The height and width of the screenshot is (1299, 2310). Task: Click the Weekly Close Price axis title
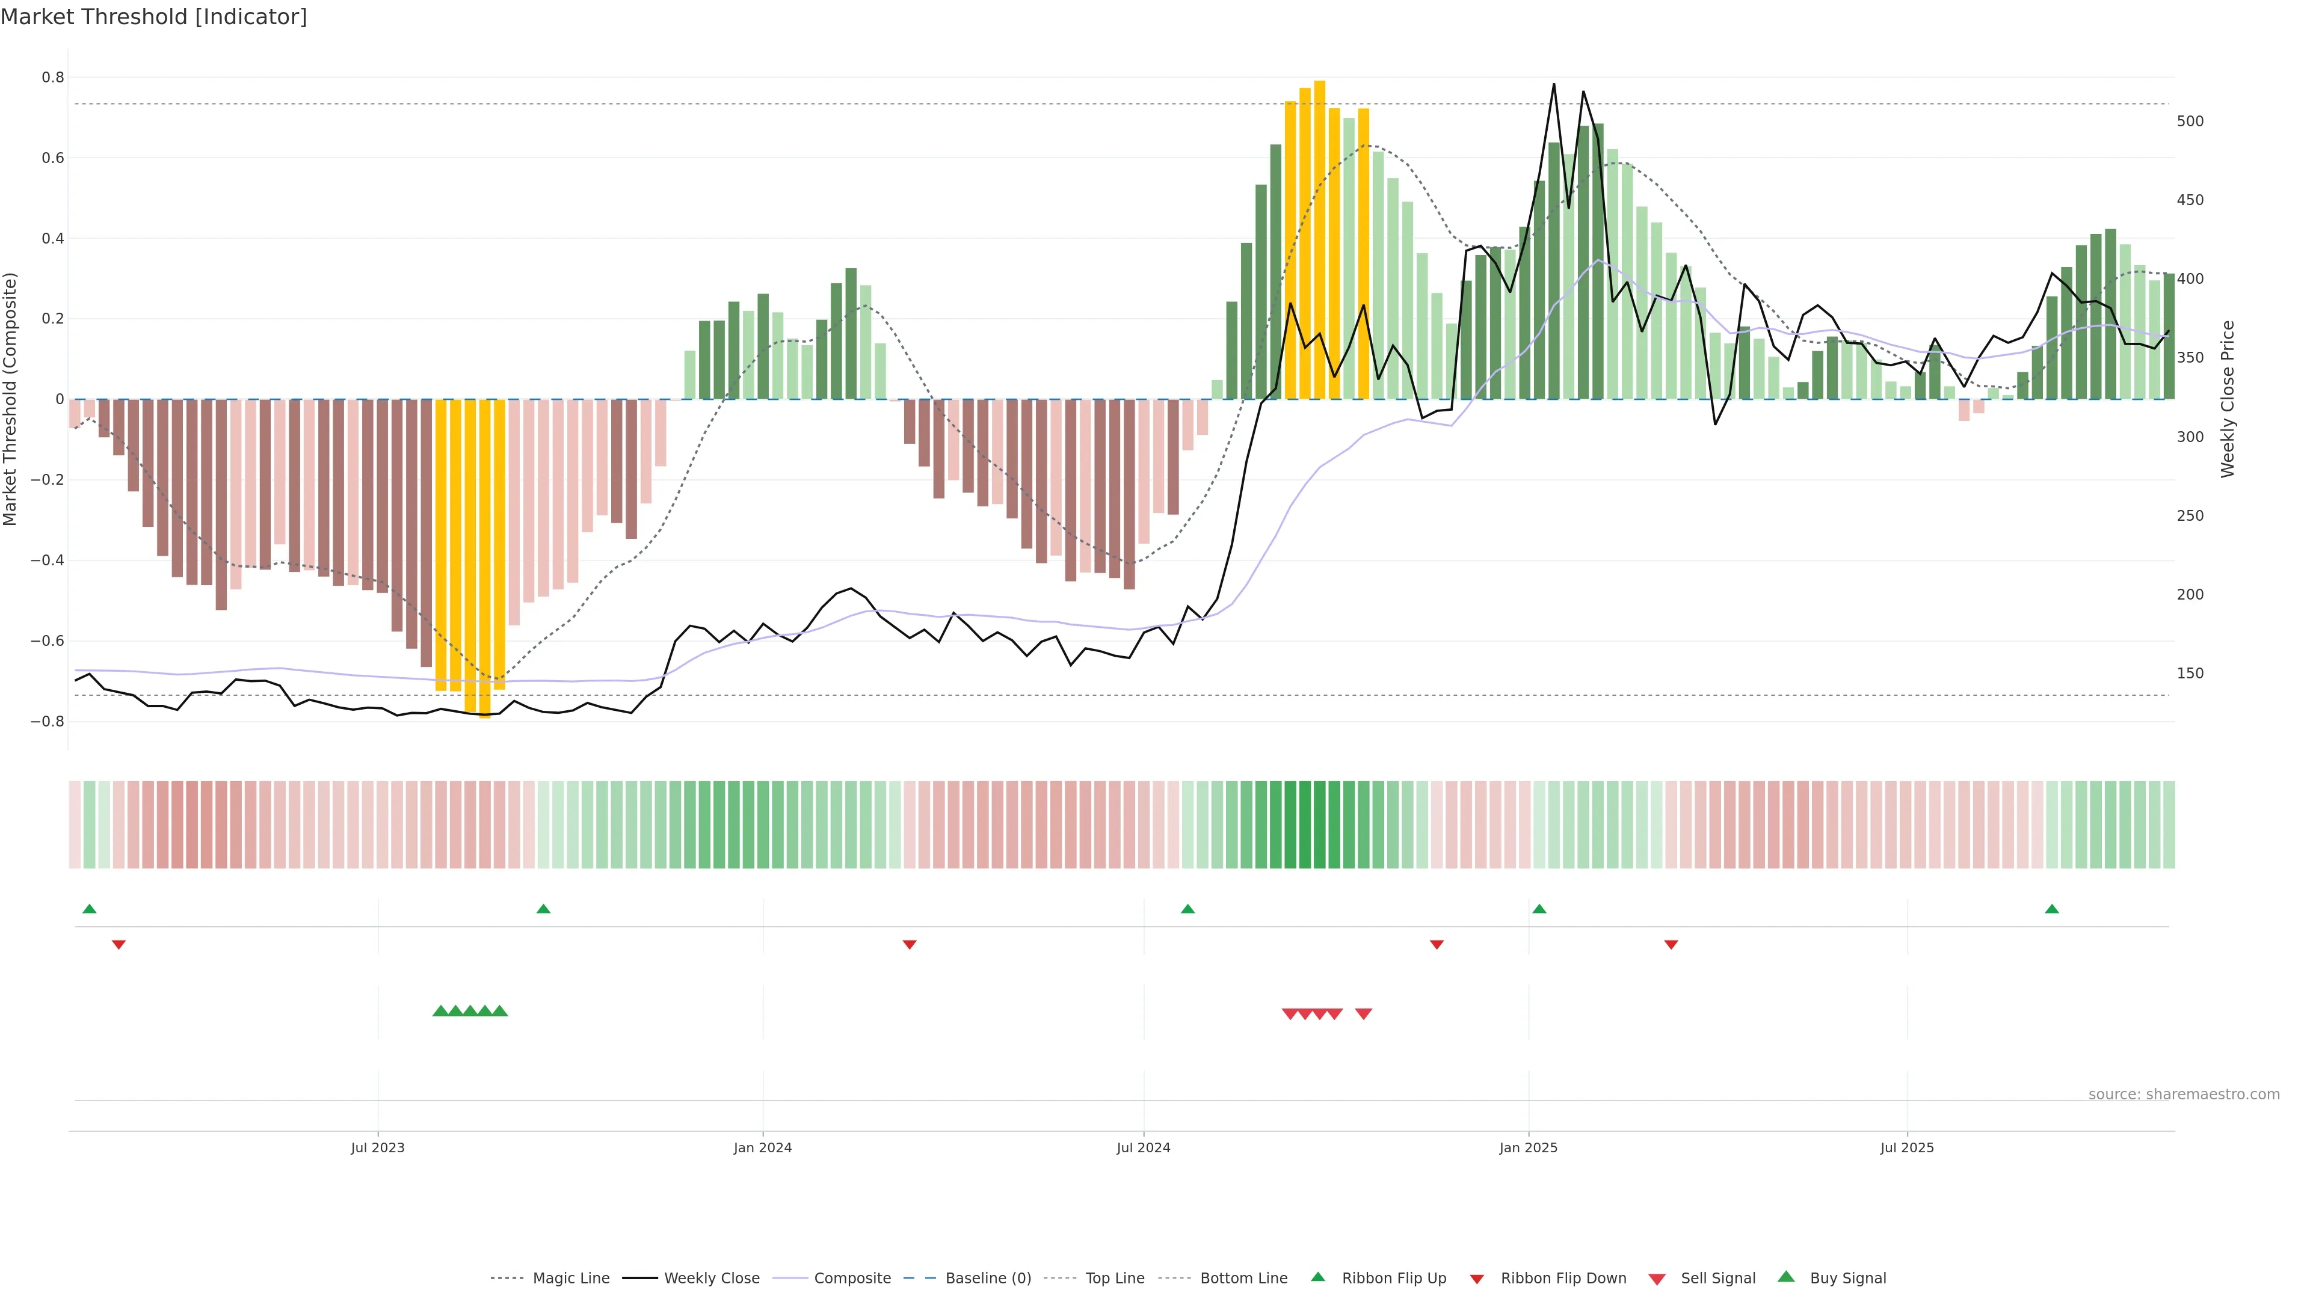click(x=2228, y=399)
